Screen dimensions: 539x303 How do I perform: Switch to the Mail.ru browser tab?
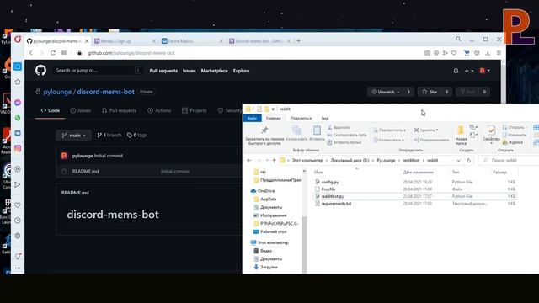tap(192, 41)
